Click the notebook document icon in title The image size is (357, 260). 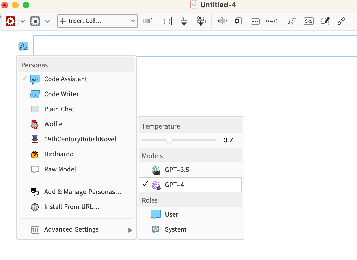pos(194,5)
